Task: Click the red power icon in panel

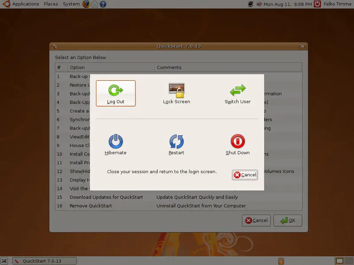Action: point(317,4)
